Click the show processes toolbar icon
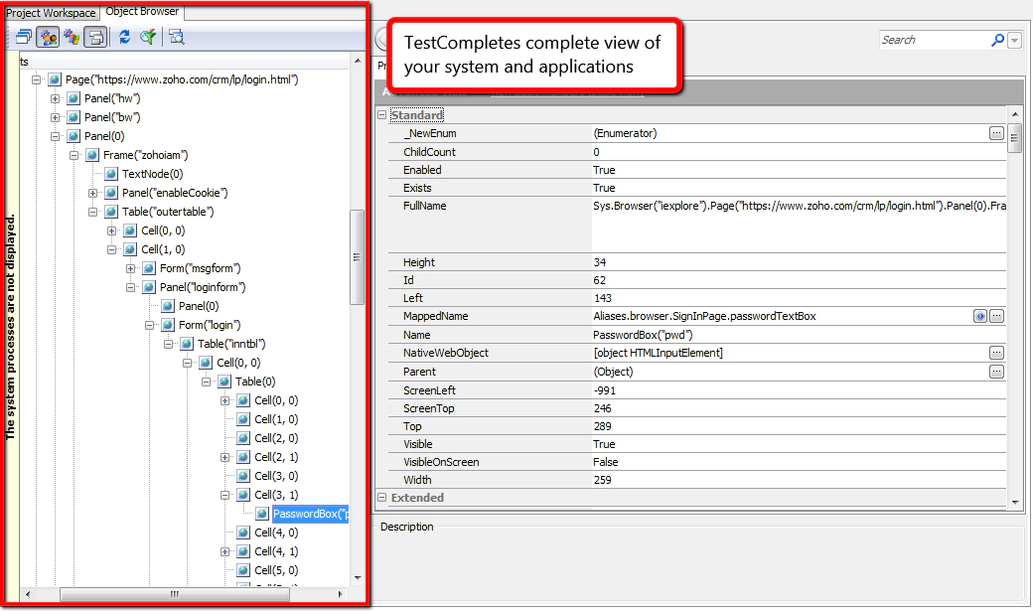This screenshot has height=611, width=1033. [x=47, y=36]
